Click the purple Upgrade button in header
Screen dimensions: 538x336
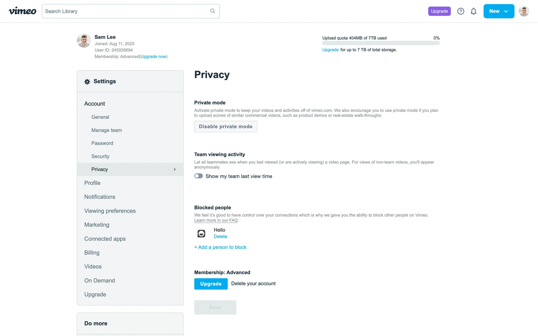point(439,11)
